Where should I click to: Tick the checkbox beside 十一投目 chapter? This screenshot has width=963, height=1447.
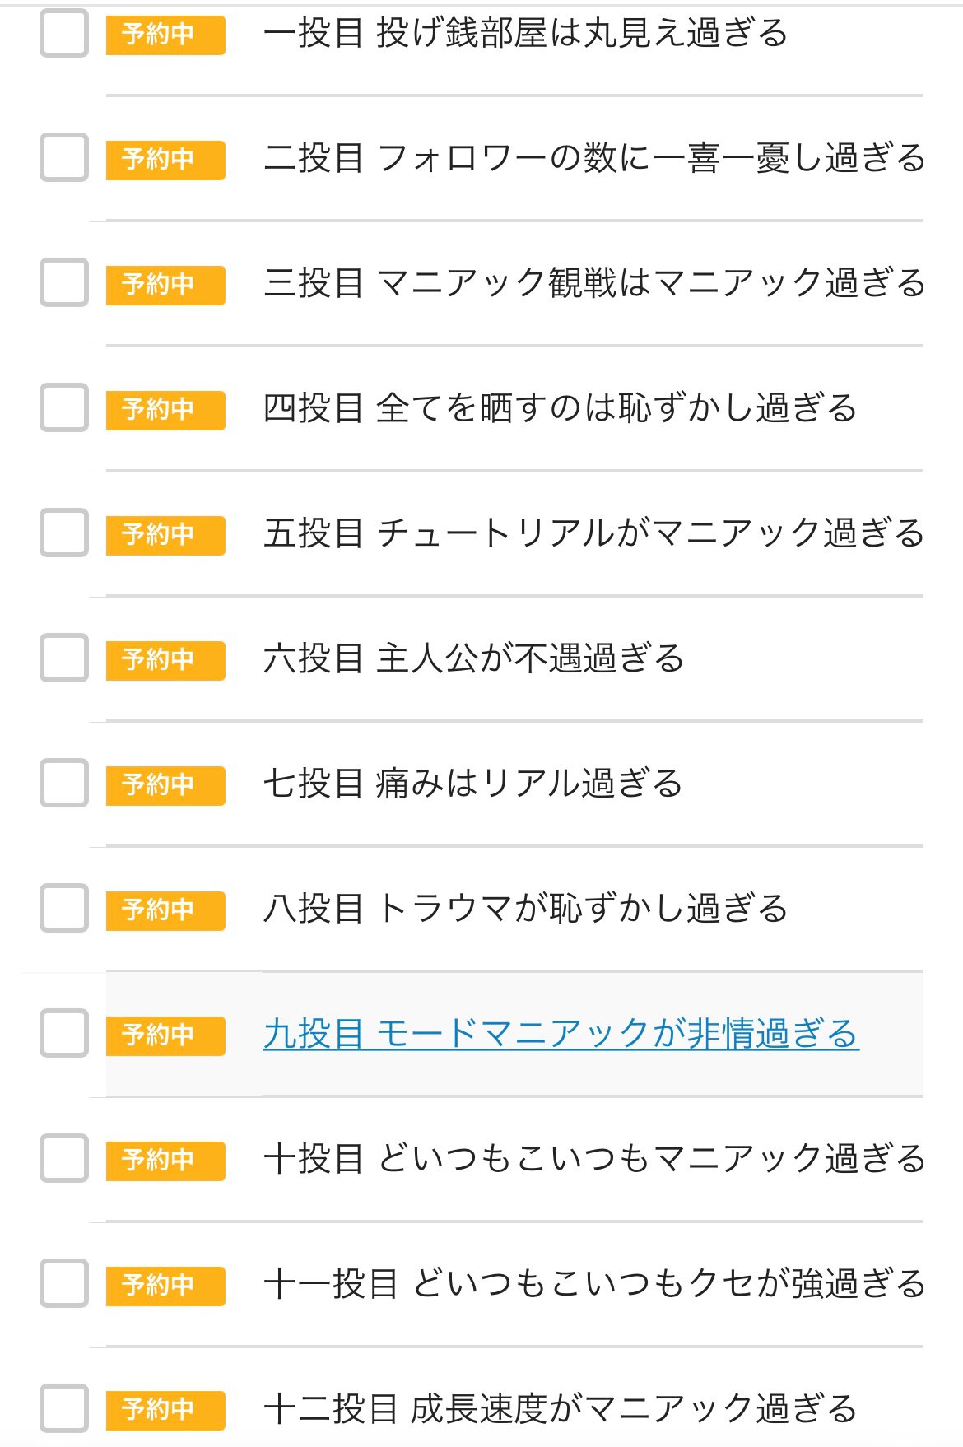point(64,1283)
